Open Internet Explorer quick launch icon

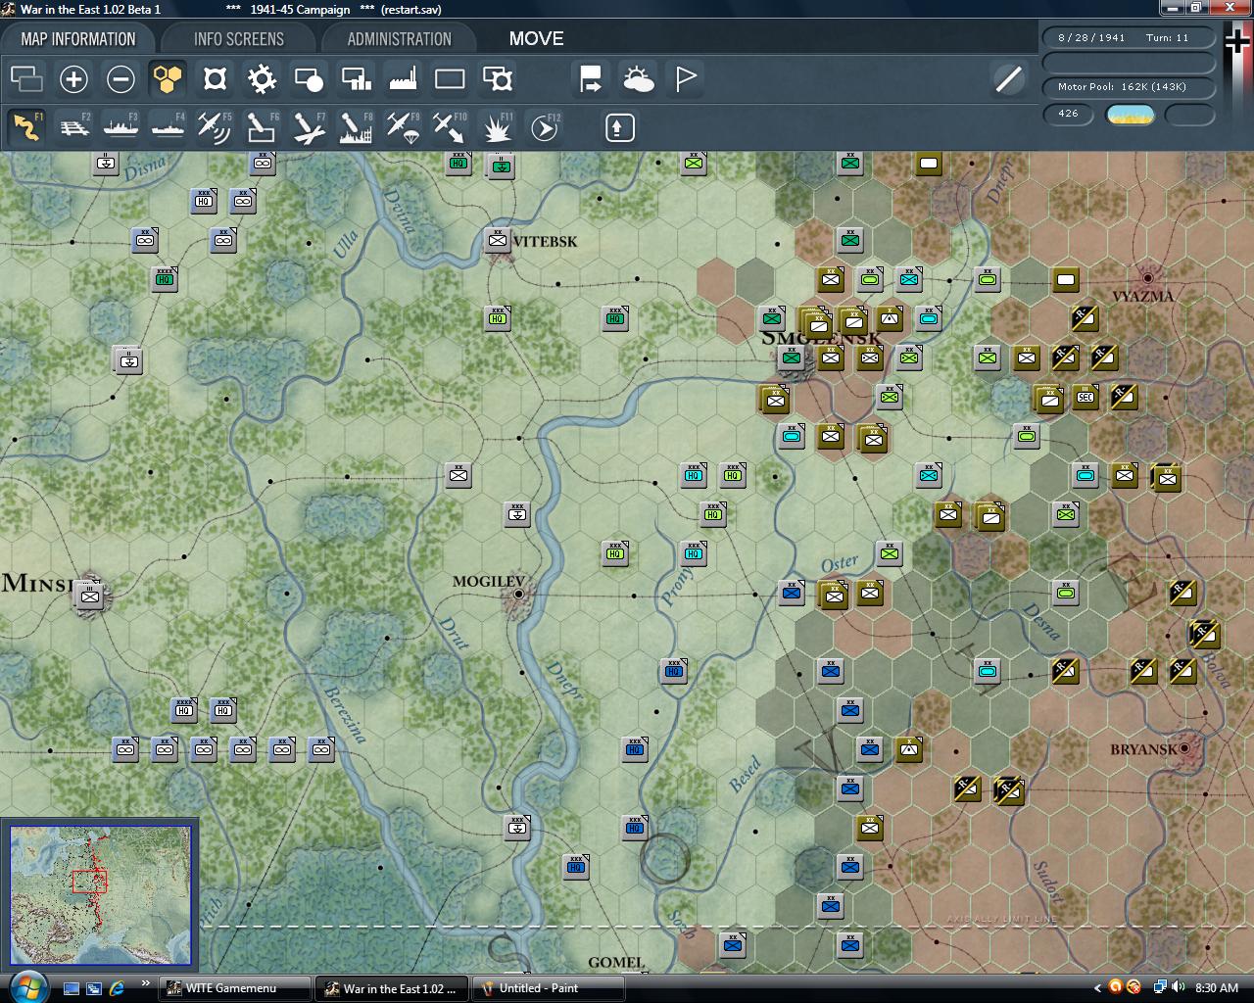(118, 988)
